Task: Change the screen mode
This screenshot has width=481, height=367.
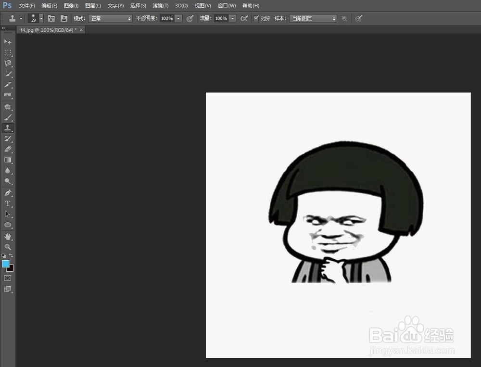Action: tap(8, 289)
